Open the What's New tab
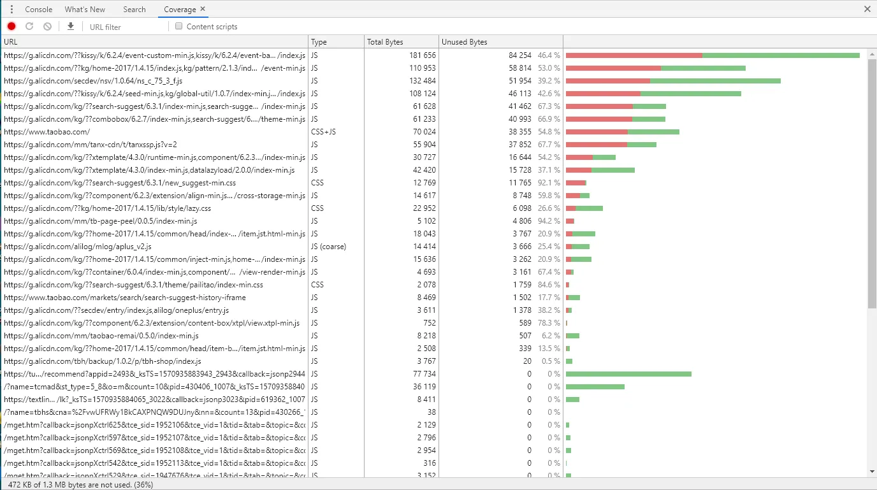 point(85,9)
